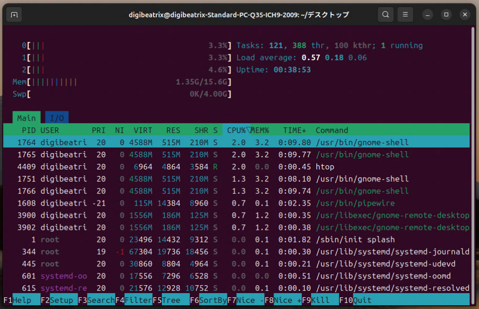
Task: Click the Mem usage meter
Action: tap(122, 81)
